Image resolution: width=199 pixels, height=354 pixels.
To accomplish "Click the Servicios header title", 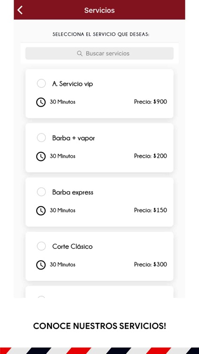I will [99, 10].
